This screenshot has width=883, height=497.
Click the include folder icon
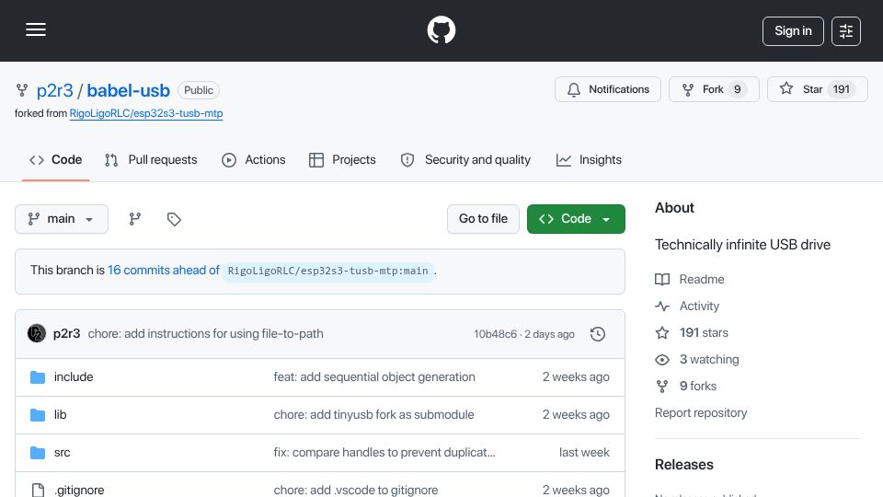pyautogui.click(x=38, y=377)
